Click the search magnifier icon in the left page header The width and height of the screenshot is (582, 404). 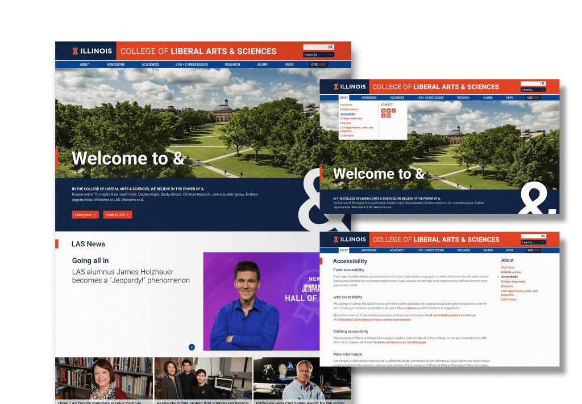pos(331,47)
